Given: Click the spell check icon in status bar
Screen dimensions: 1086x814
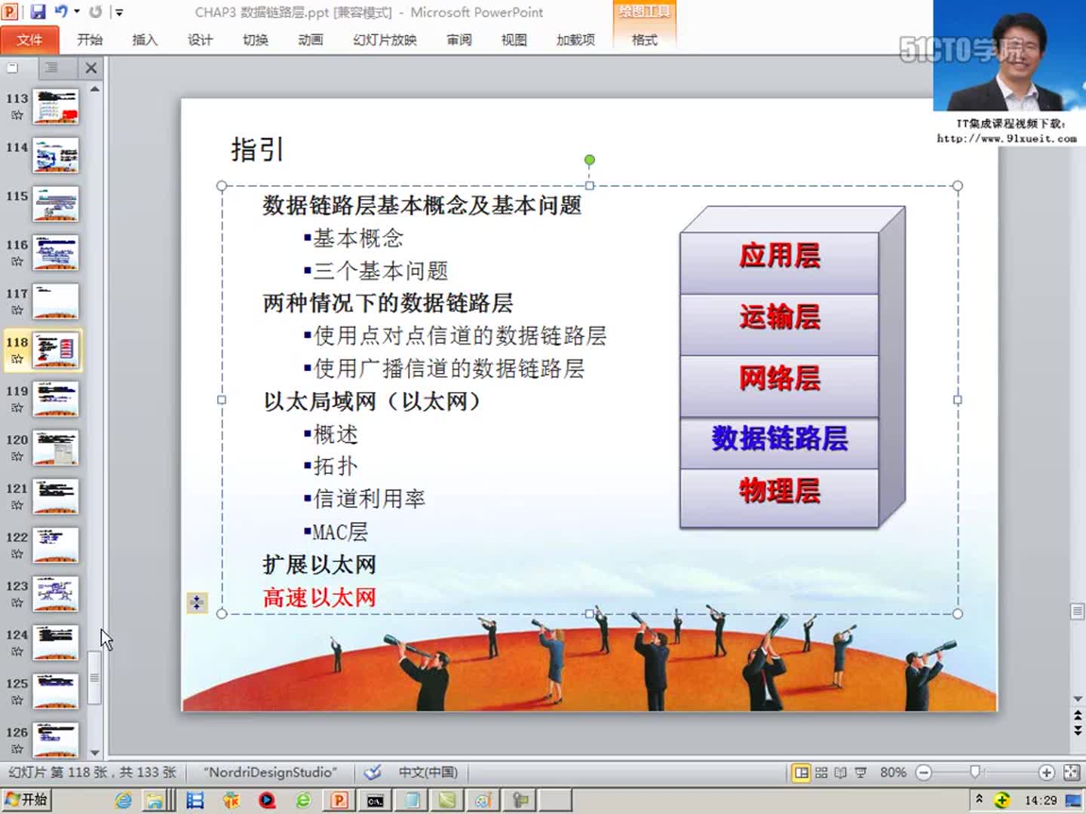Looking at the screenshot, I should [373, 772].
